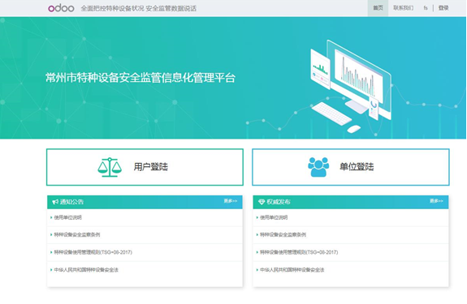Open 中华人民共和国特种设备安全法 in 通知公告 list

86,270
